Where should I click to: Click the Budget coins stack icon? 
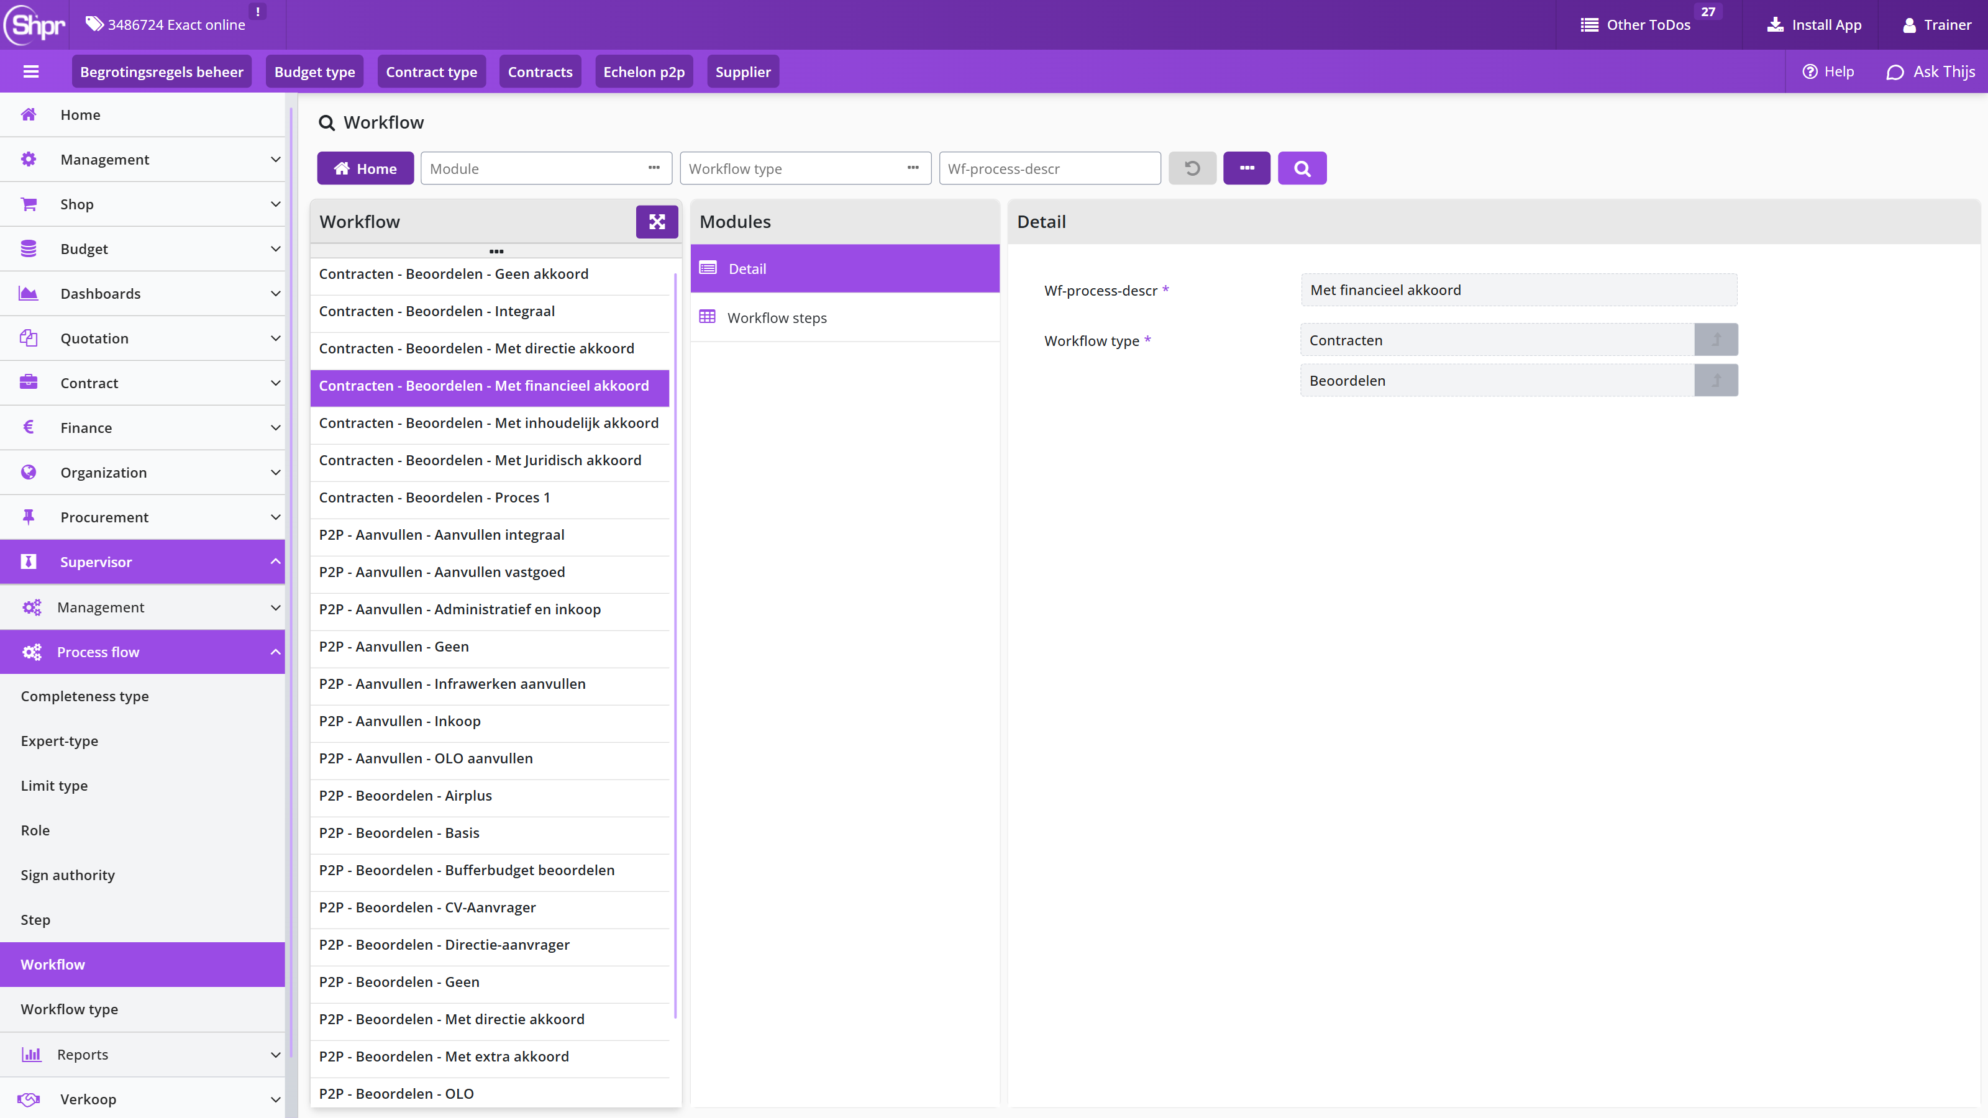point(29,249)
